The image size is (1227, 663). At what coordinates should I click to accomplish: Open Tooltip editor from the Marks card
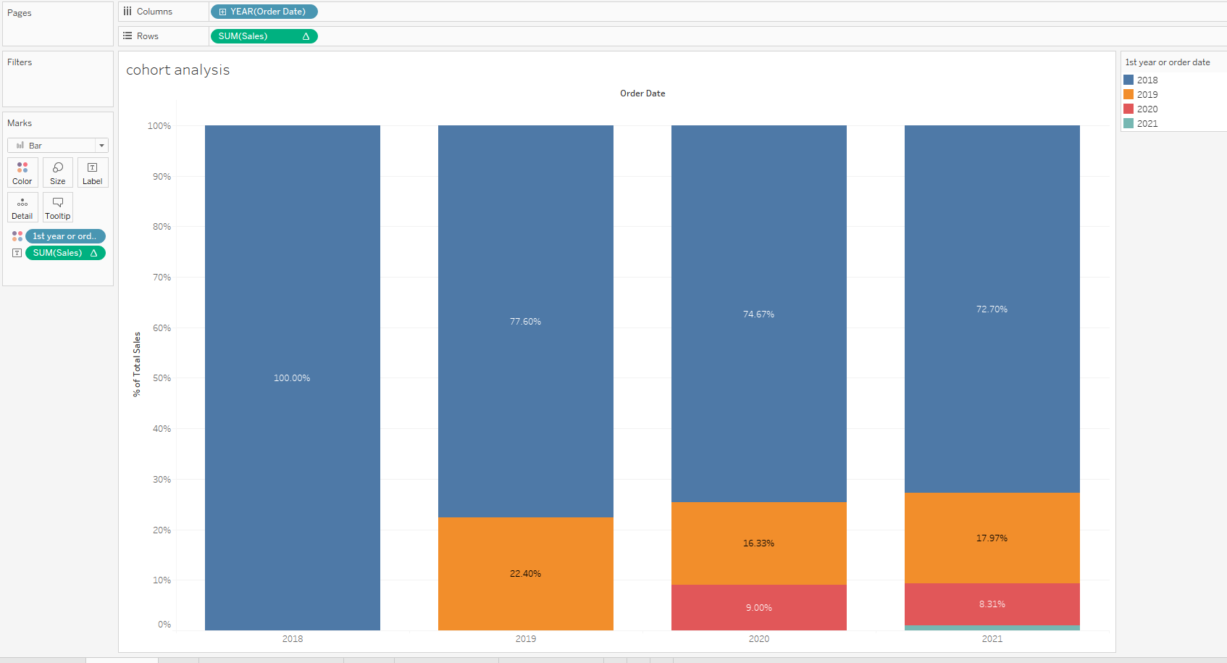pyautogui.click(x=57, y=207)
